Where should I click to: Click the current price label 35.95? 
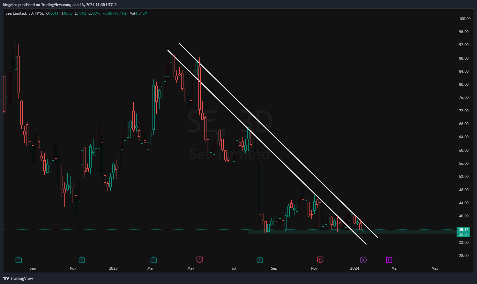coord(464,230)
